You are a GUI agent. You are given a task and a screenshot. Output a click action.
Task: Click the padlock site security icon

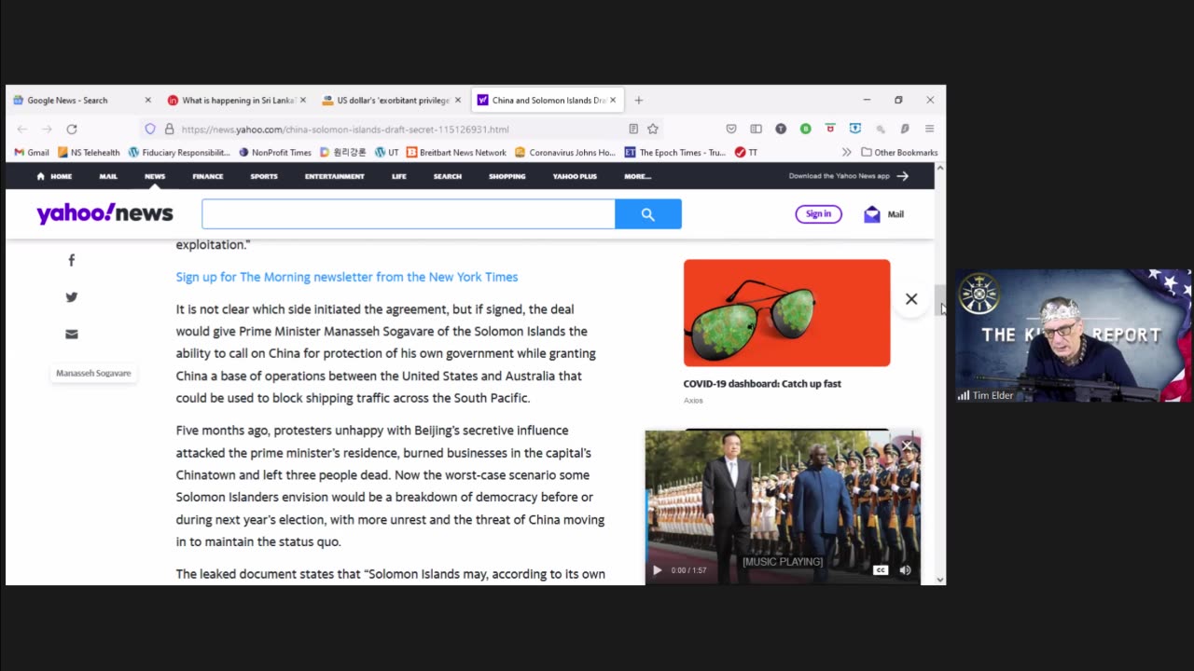[x=169, y=129]
